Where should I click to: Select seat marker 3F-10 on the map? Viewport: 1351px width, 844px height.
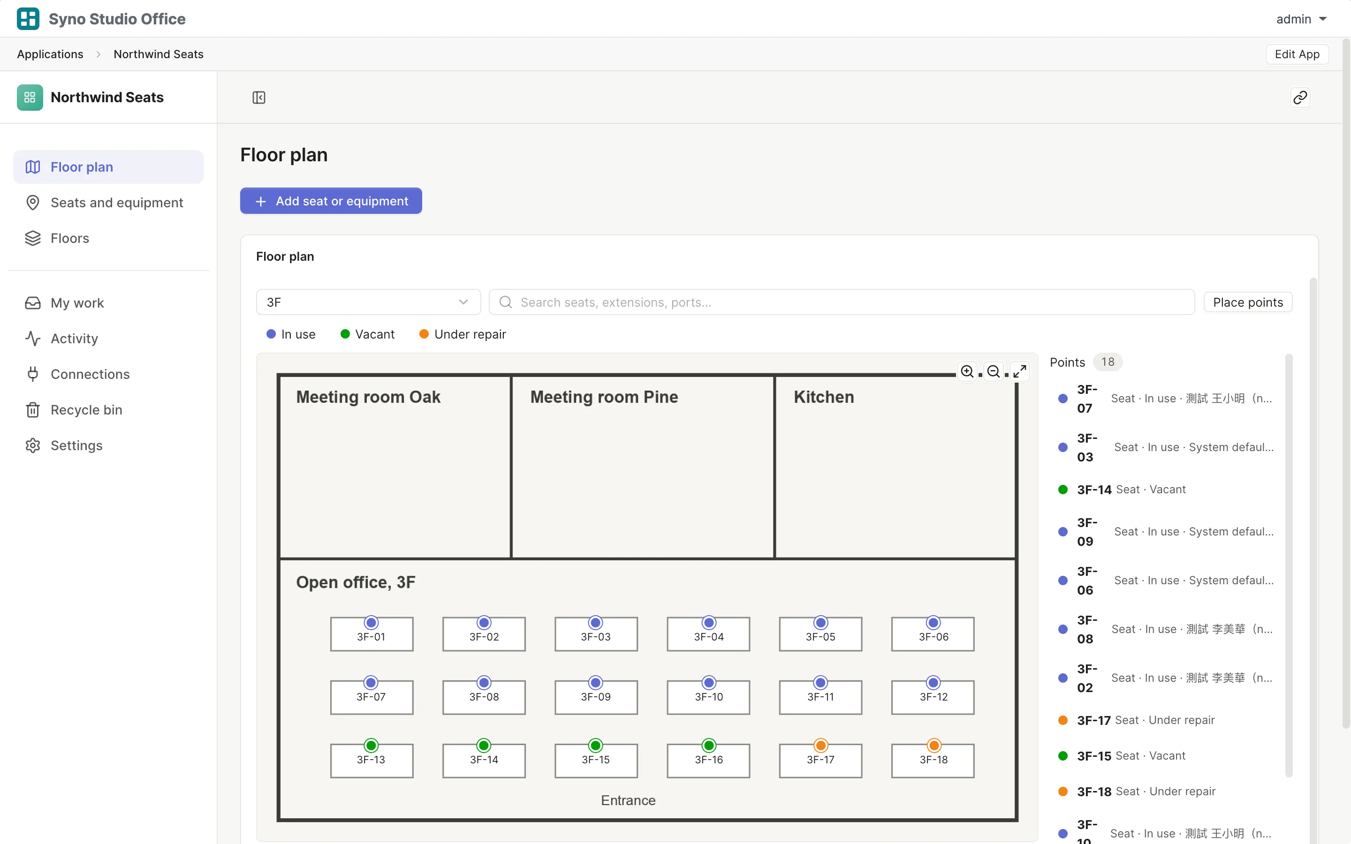coord(709,682)
